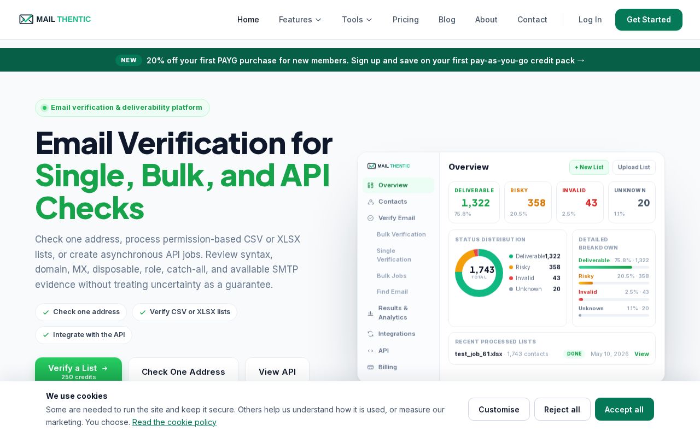Click the Contacts people icon in sidebar
The image size is (700, 437).
[370, 202]
